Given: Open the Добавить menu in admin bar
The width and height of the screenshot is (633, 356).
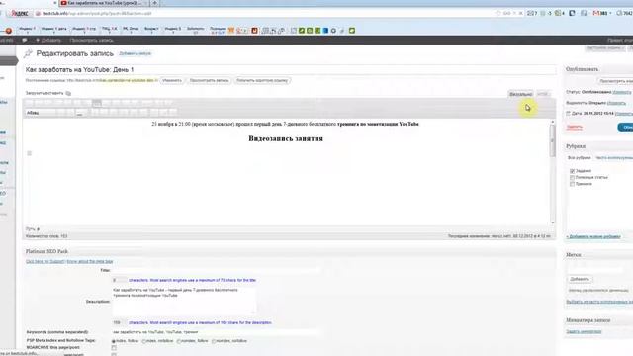Looking at the screenshot, I should coord(48,40).
